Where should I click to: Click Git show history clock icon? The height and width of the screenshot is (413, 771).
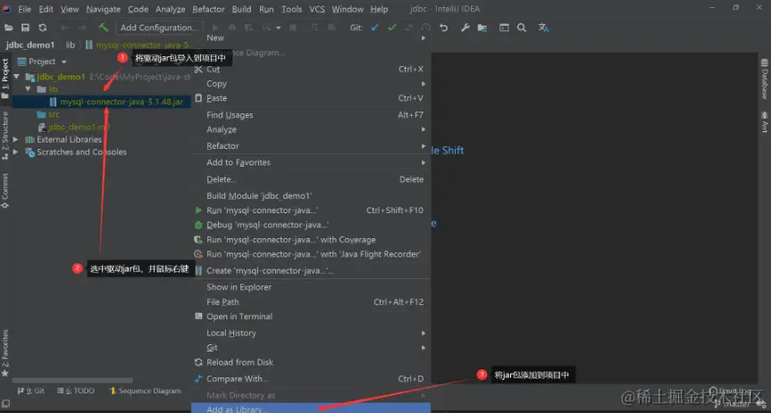(426, 28)
